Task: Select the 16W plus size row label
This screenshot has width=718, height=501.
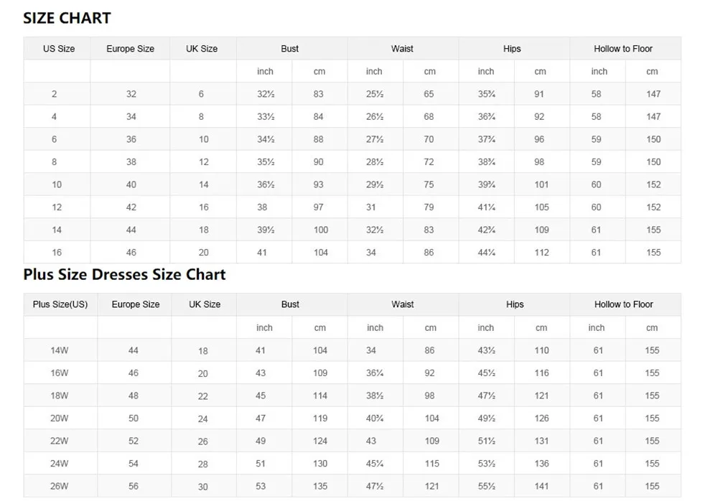Action: coord(60,373)
